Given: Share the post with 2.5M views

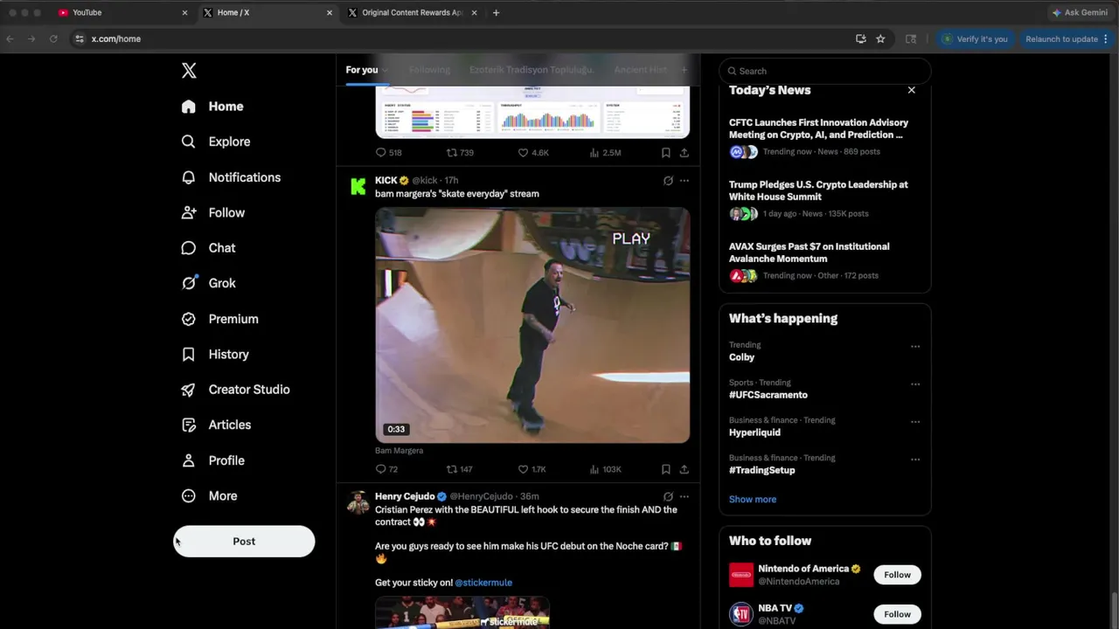Looking at the screenshot, I should (684, 153).
